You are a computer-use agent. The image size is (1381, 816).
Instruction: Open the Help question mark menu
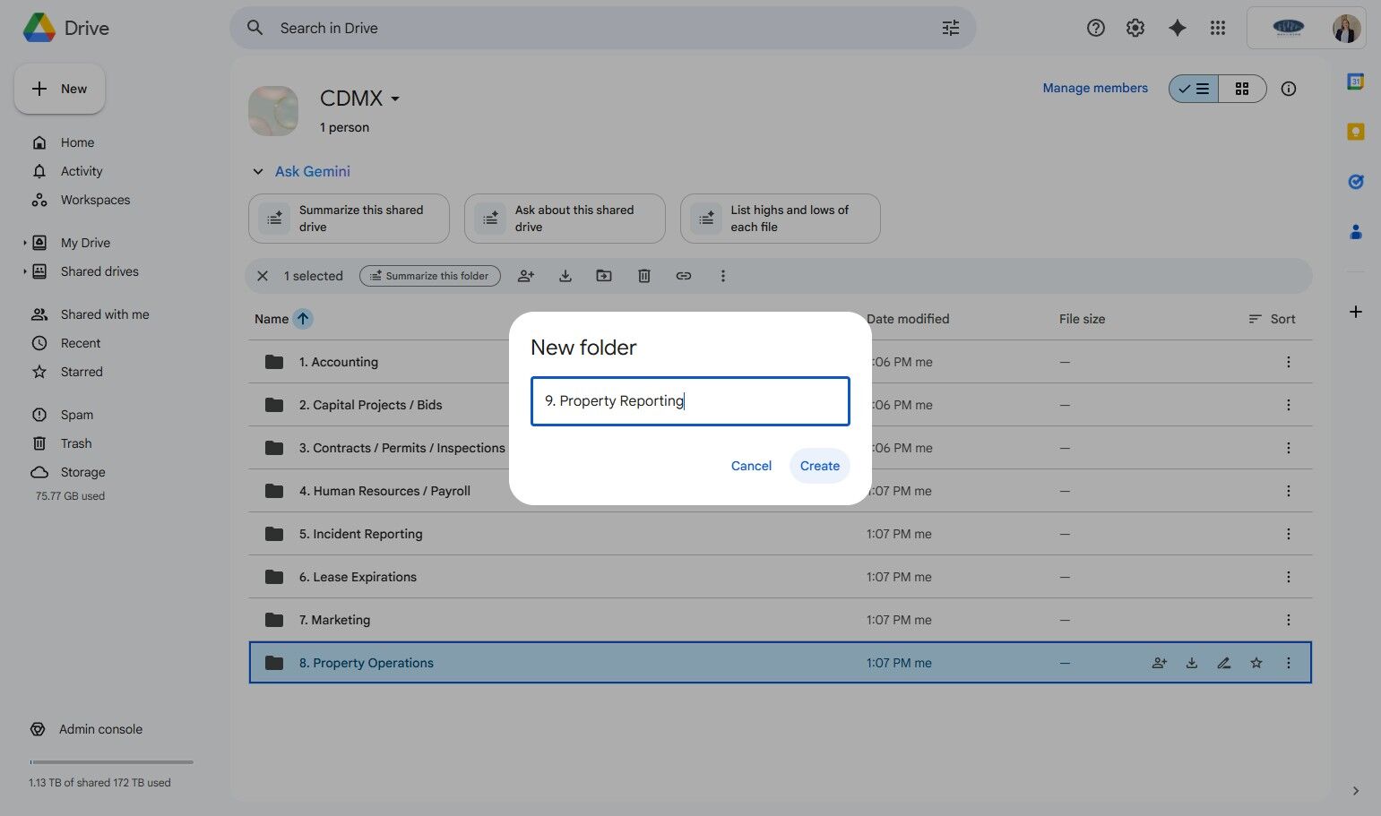1095,28
